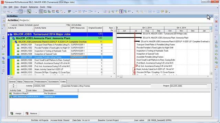
Task: Click the activity code icon next to Shutdown Phase
Action: [x=11, y=94]
